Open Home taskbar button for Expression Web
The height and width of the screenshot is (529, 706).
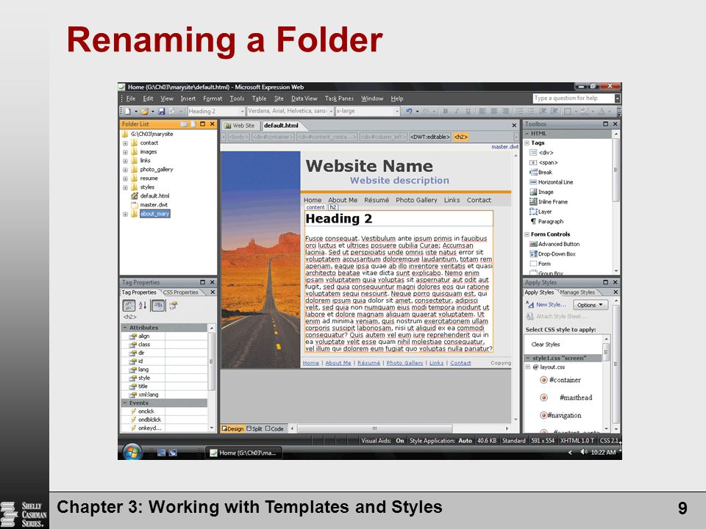pyautogui.click(x=243, y=453)
